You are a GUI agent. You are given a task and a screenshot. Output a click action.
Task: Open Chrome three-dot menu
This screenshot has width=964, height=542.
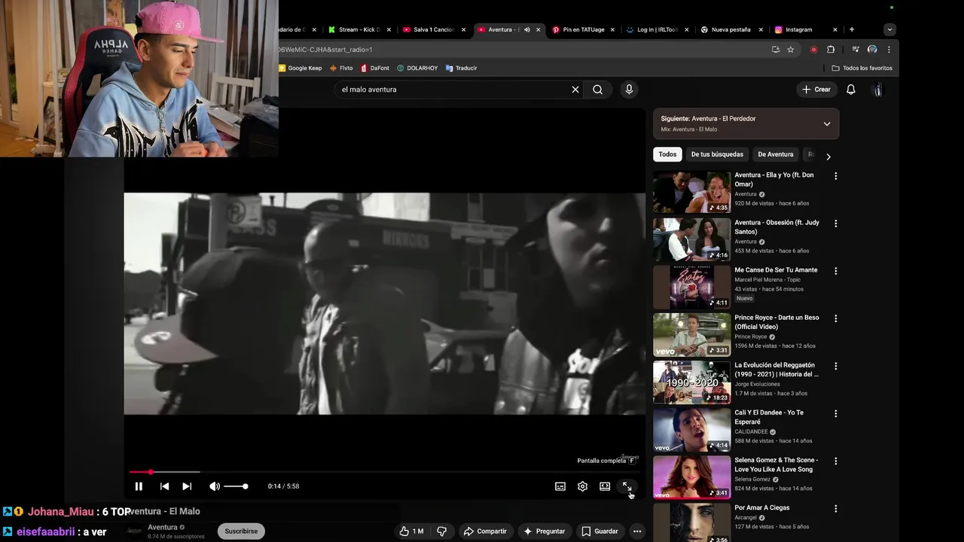pyautogui.click(x=889, y=50)
